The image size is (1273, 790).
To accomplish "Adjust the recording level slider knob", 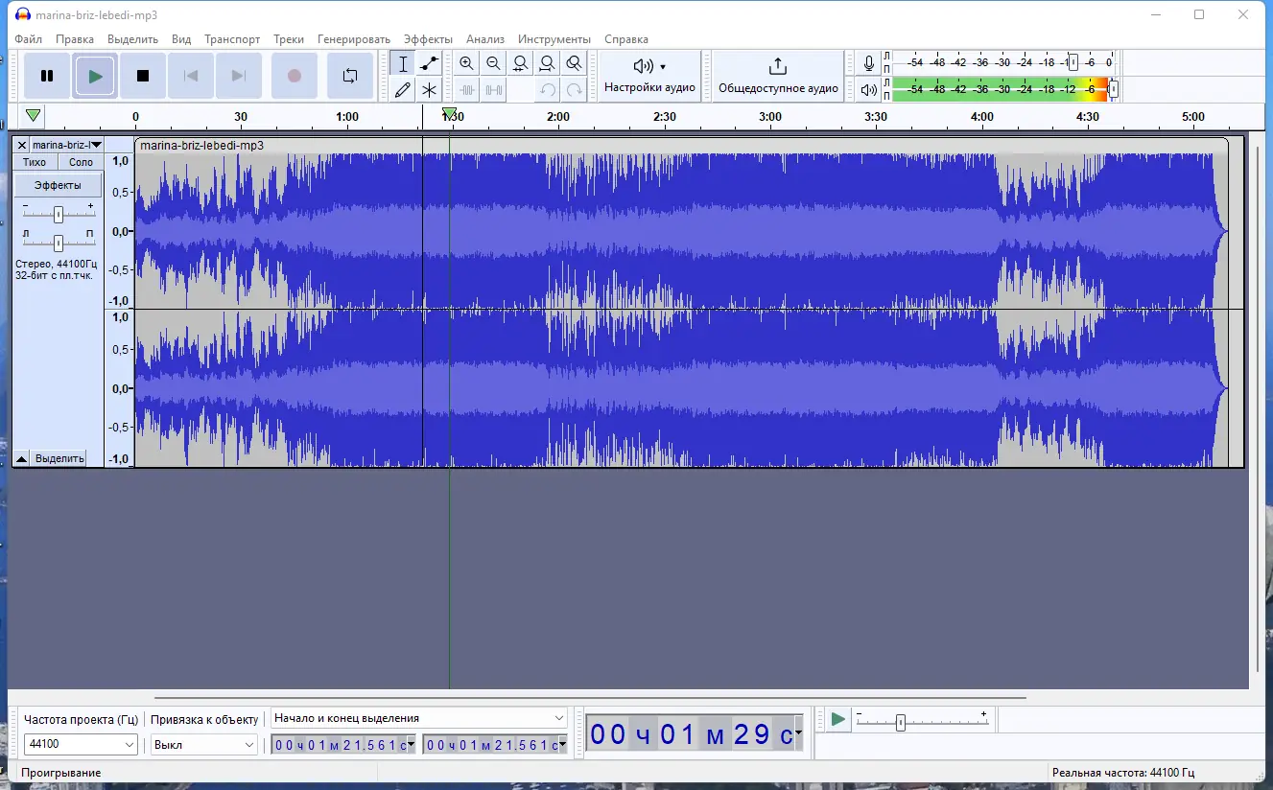I will (1073, 63).
